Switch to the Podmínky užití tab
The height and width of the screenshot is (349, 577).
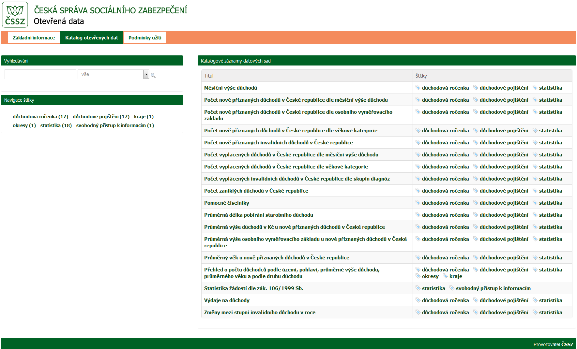[145, 37]
